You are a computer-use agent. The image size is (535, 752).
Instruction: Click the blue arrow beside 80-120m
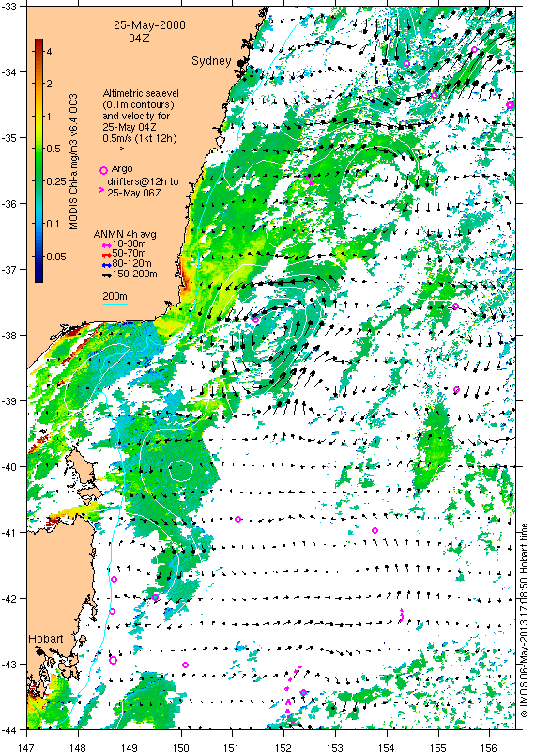(106, 264)
